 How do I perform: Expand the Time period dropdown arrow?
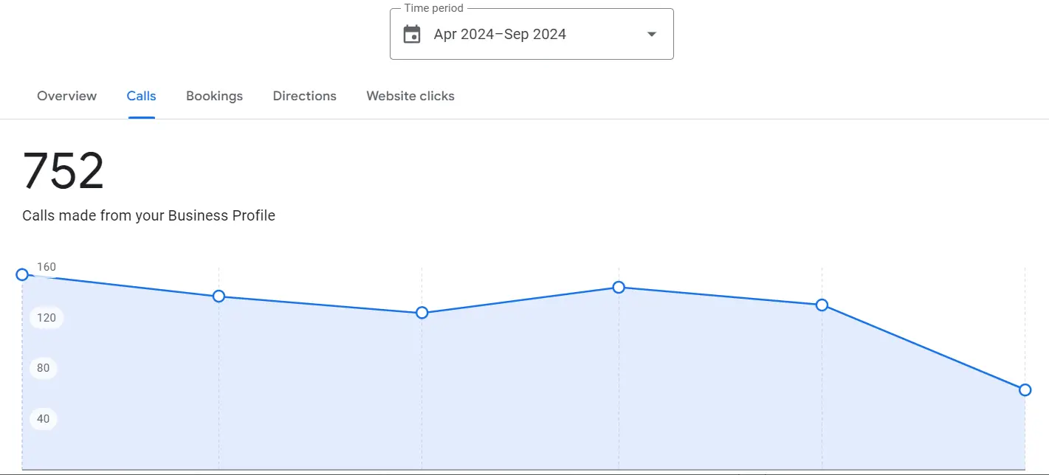click(651, 34)
